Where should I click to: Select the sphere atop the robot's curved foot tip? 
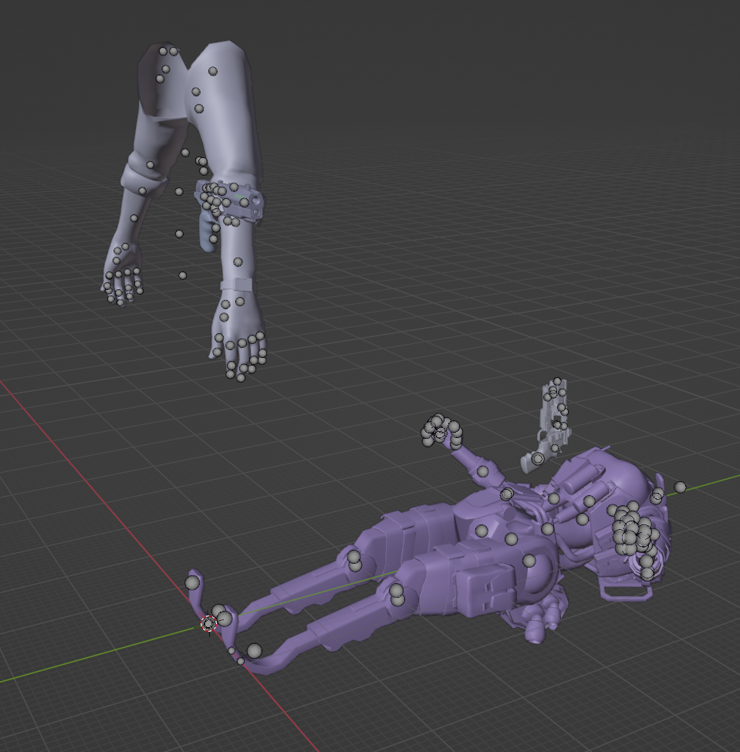point(192,583)
